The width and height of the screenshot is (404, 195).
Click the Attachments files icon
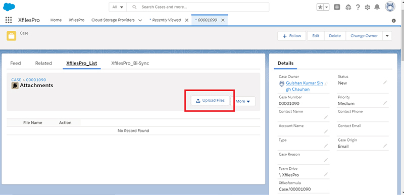coord(15,86)
